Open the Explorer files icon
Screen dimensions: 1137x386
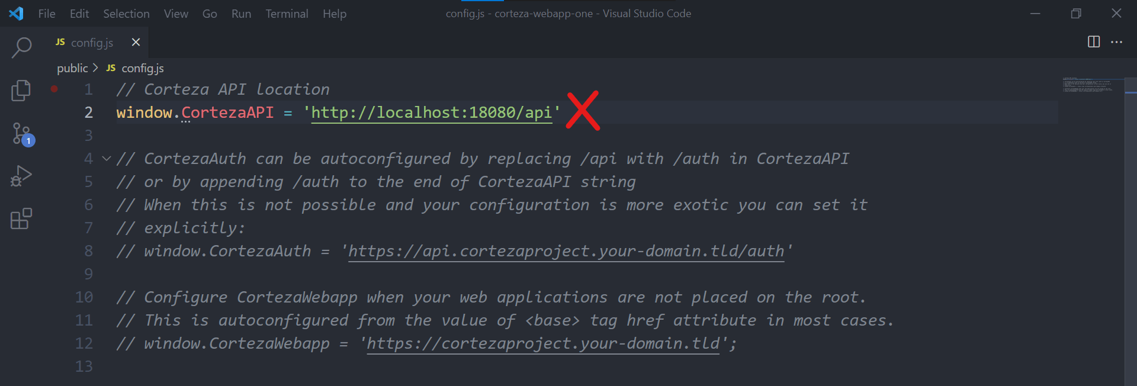click(x=21, y=91)
